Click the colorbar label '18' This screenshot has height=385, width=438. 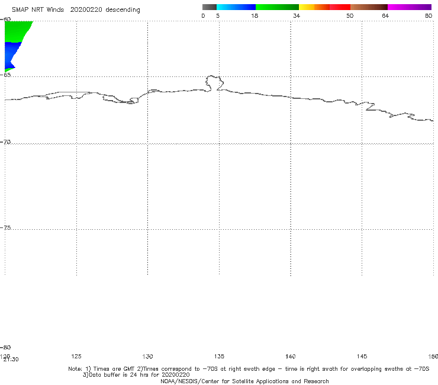(x=255, y=15)
